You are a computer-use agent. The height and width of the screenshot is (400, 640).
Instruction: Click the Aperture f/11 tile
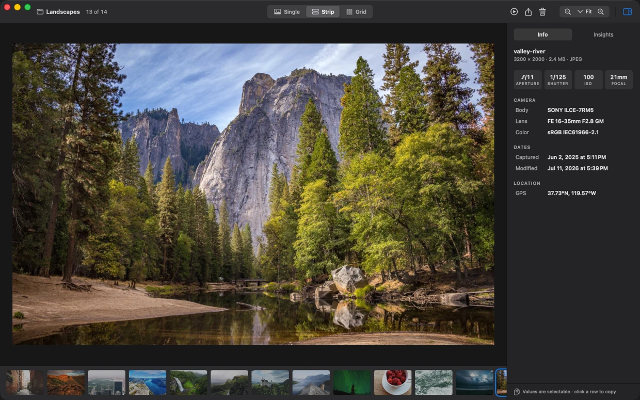click(527, 80)
